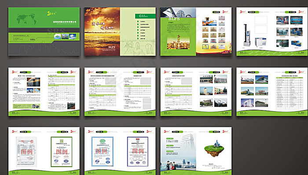Click the floating island city graphic

(213, 148)
